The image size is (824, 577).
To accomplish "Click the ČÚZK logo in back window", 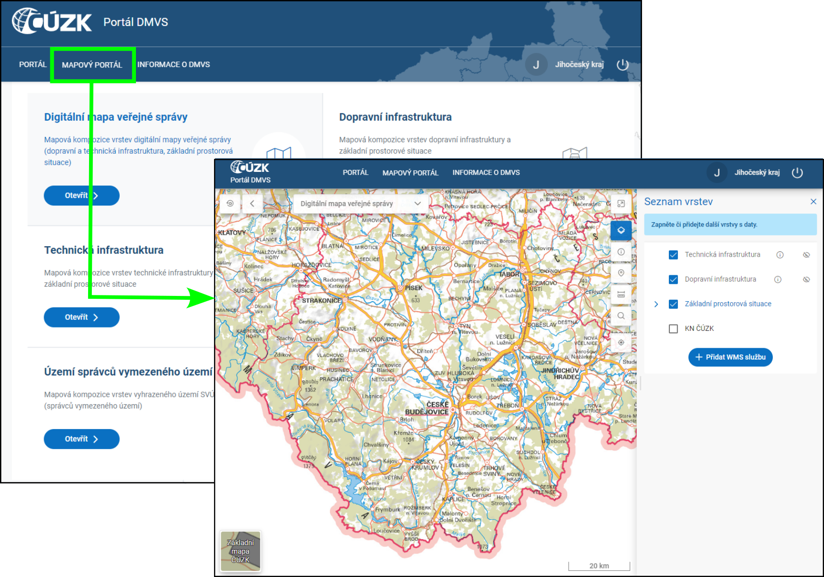I will (x=52, y=22).
